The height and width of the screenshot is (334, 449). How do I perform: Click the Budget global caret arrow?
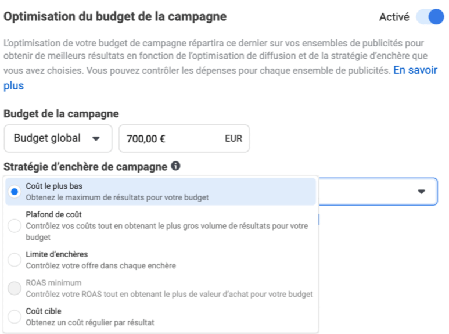click(x=96, y=139)
